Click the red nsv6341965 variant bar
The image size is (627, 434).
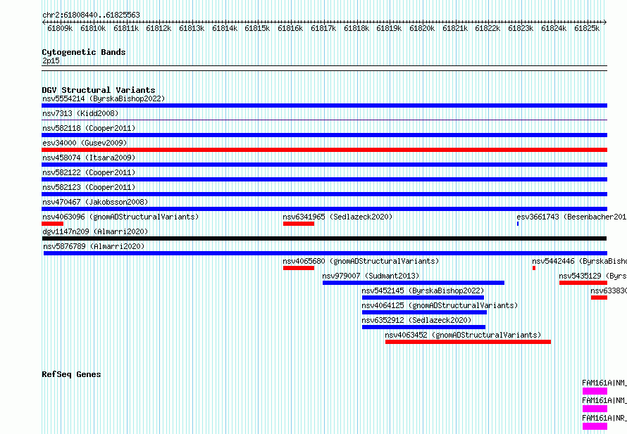299,224
